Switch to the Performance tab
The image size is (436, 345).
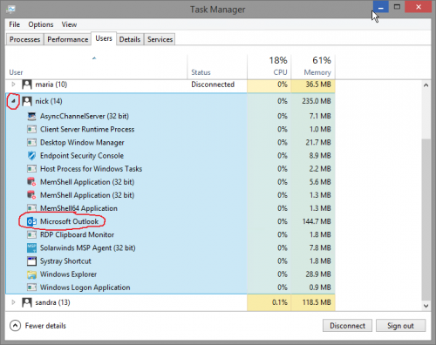point(68,39)
